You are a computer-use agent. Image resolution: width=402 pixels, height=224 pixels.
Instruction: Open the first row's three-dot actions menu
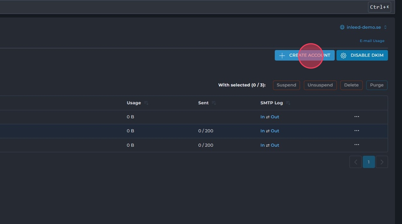point(356,117)
